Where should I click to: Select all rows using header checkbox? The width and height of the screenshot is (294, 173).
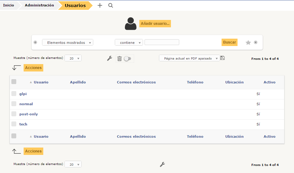tap(14, 82)
